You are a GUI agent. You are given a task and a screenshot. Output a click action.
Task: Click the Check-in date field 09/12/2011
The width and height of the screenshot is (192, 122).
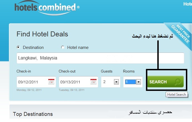tap(32, 82)
